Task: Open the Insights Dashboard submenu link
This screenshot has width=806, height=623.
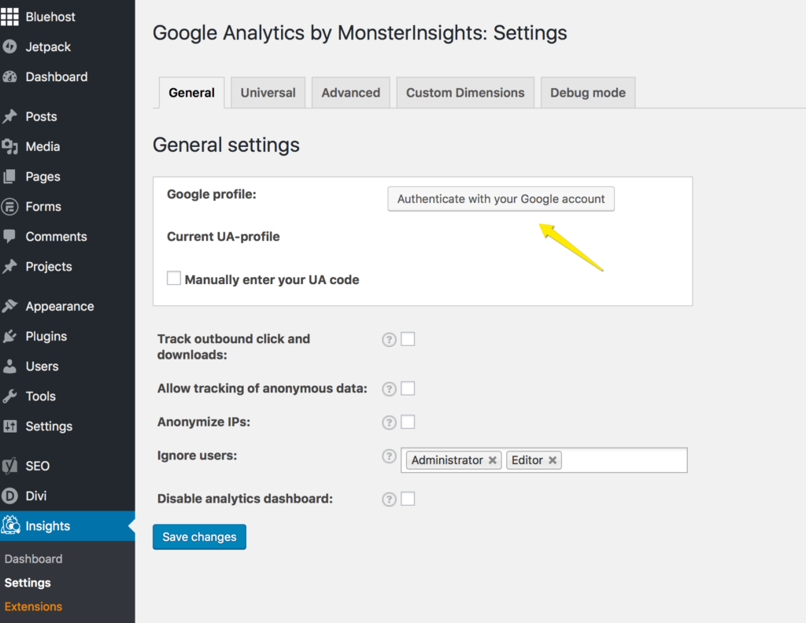Action: click(x=33, y=558)
